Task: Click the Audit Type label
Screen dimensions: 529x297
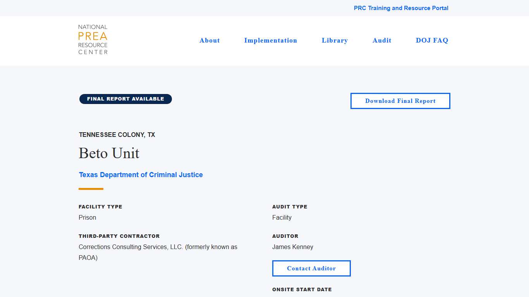Action: (290, 207)
